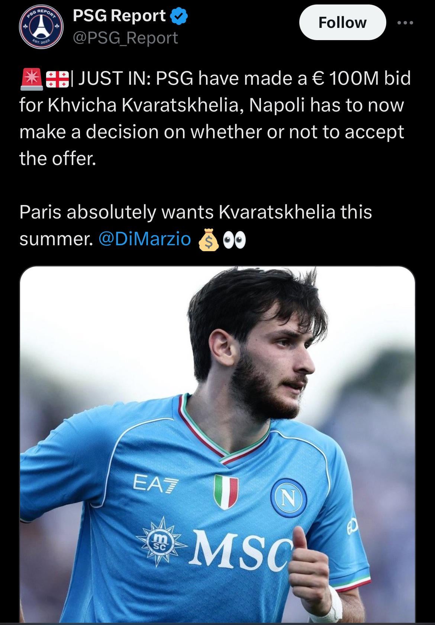Viewport: 435px width, 625px height.
Task: Open the attached player photo
Action: pyautogui.click(x=217, y=372)
